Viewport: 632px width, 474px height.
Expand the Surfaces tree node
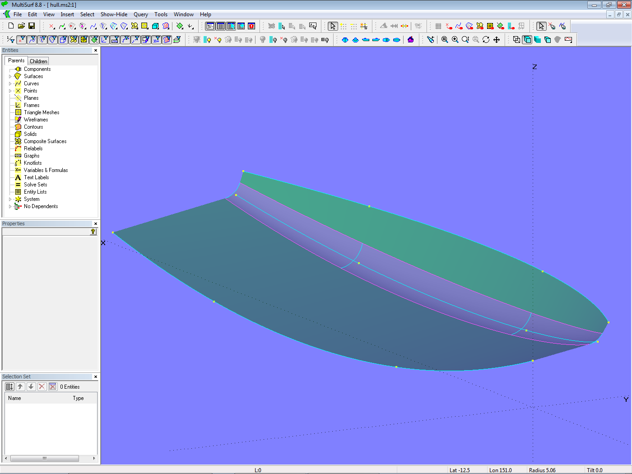coord(10,77)
